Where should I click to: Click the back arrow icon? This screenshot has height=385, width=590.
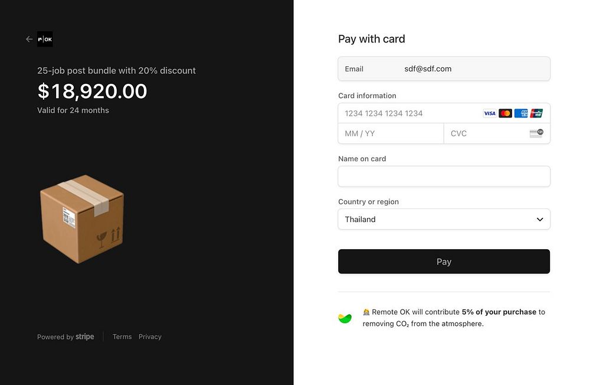pyautogui.click(x=29, y=39)
